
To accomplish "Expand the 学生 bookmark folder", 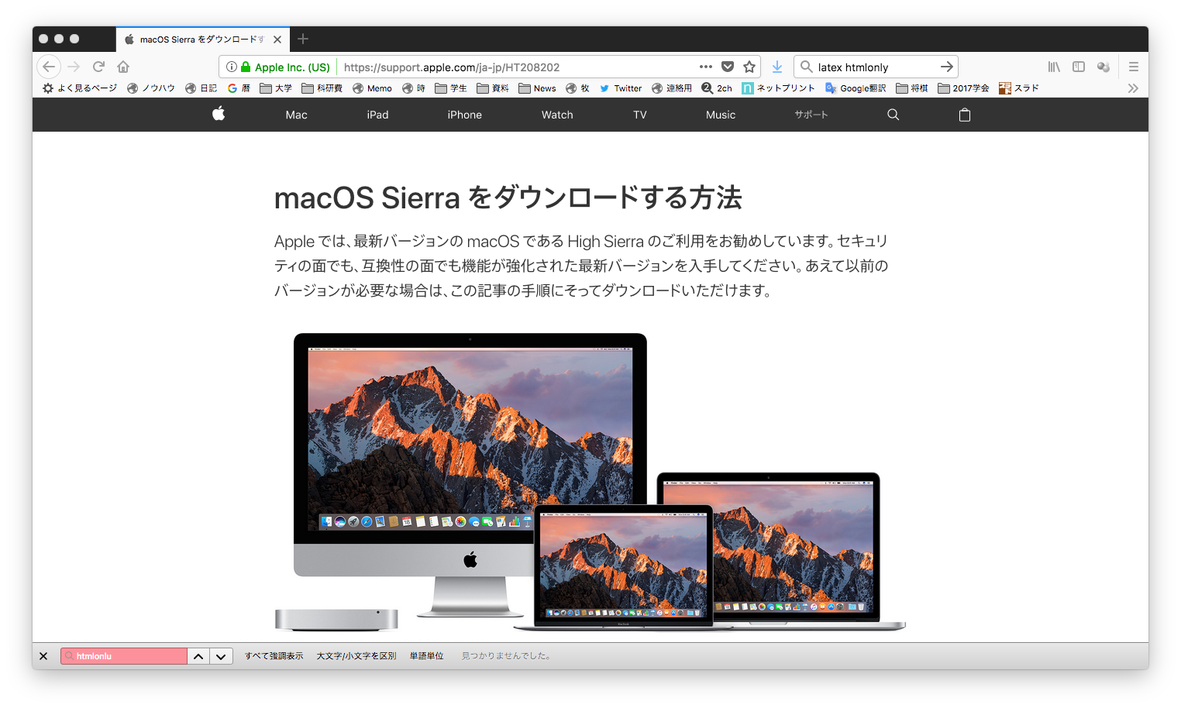I will click(x=451, y=88).
